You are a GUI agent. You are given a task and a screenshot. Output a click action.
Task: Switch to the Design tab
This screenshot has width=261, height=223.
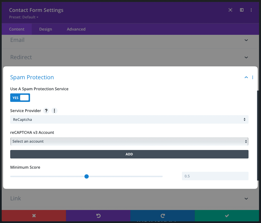point(46,29)
